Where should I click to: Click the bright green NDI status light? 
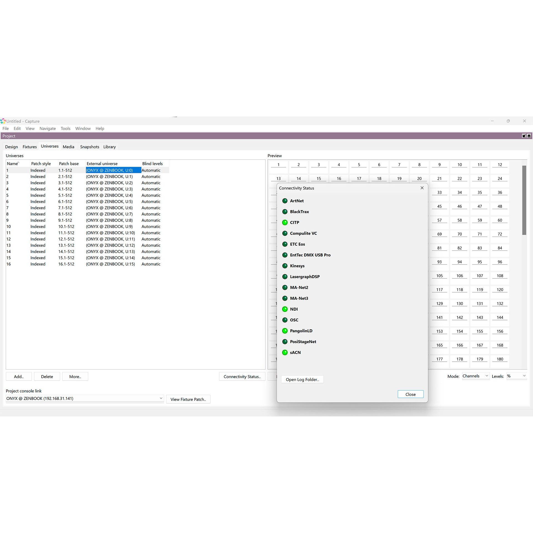285,309
